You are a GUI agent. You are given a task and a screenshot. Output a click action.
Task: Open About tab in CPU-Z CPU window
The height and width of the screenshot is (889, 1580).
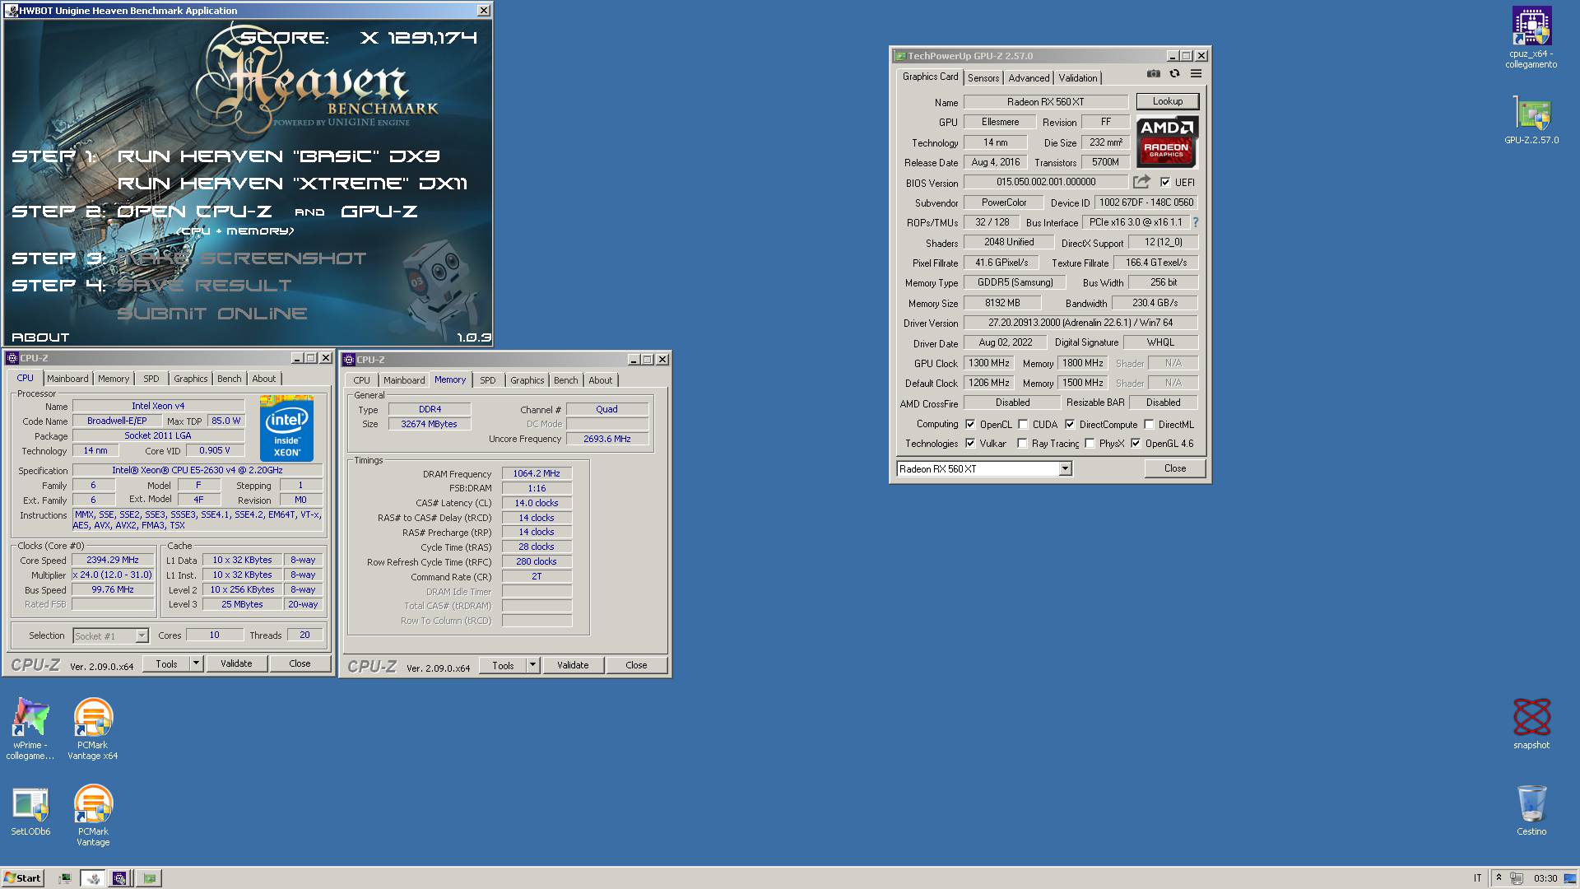pos(264,379)
